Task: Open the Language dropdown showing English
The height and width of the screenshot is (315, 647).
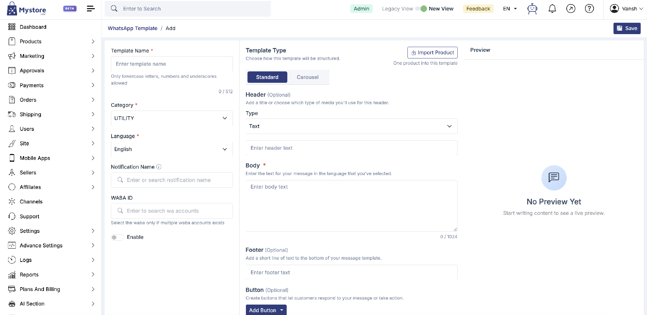Action: 172,149
